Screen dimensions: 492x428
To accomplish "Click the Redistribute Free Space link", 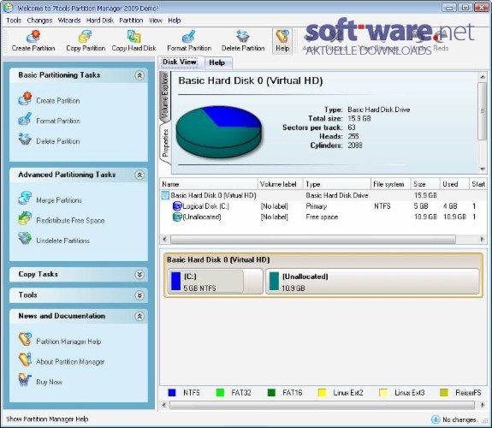I will tap(70, 221).
